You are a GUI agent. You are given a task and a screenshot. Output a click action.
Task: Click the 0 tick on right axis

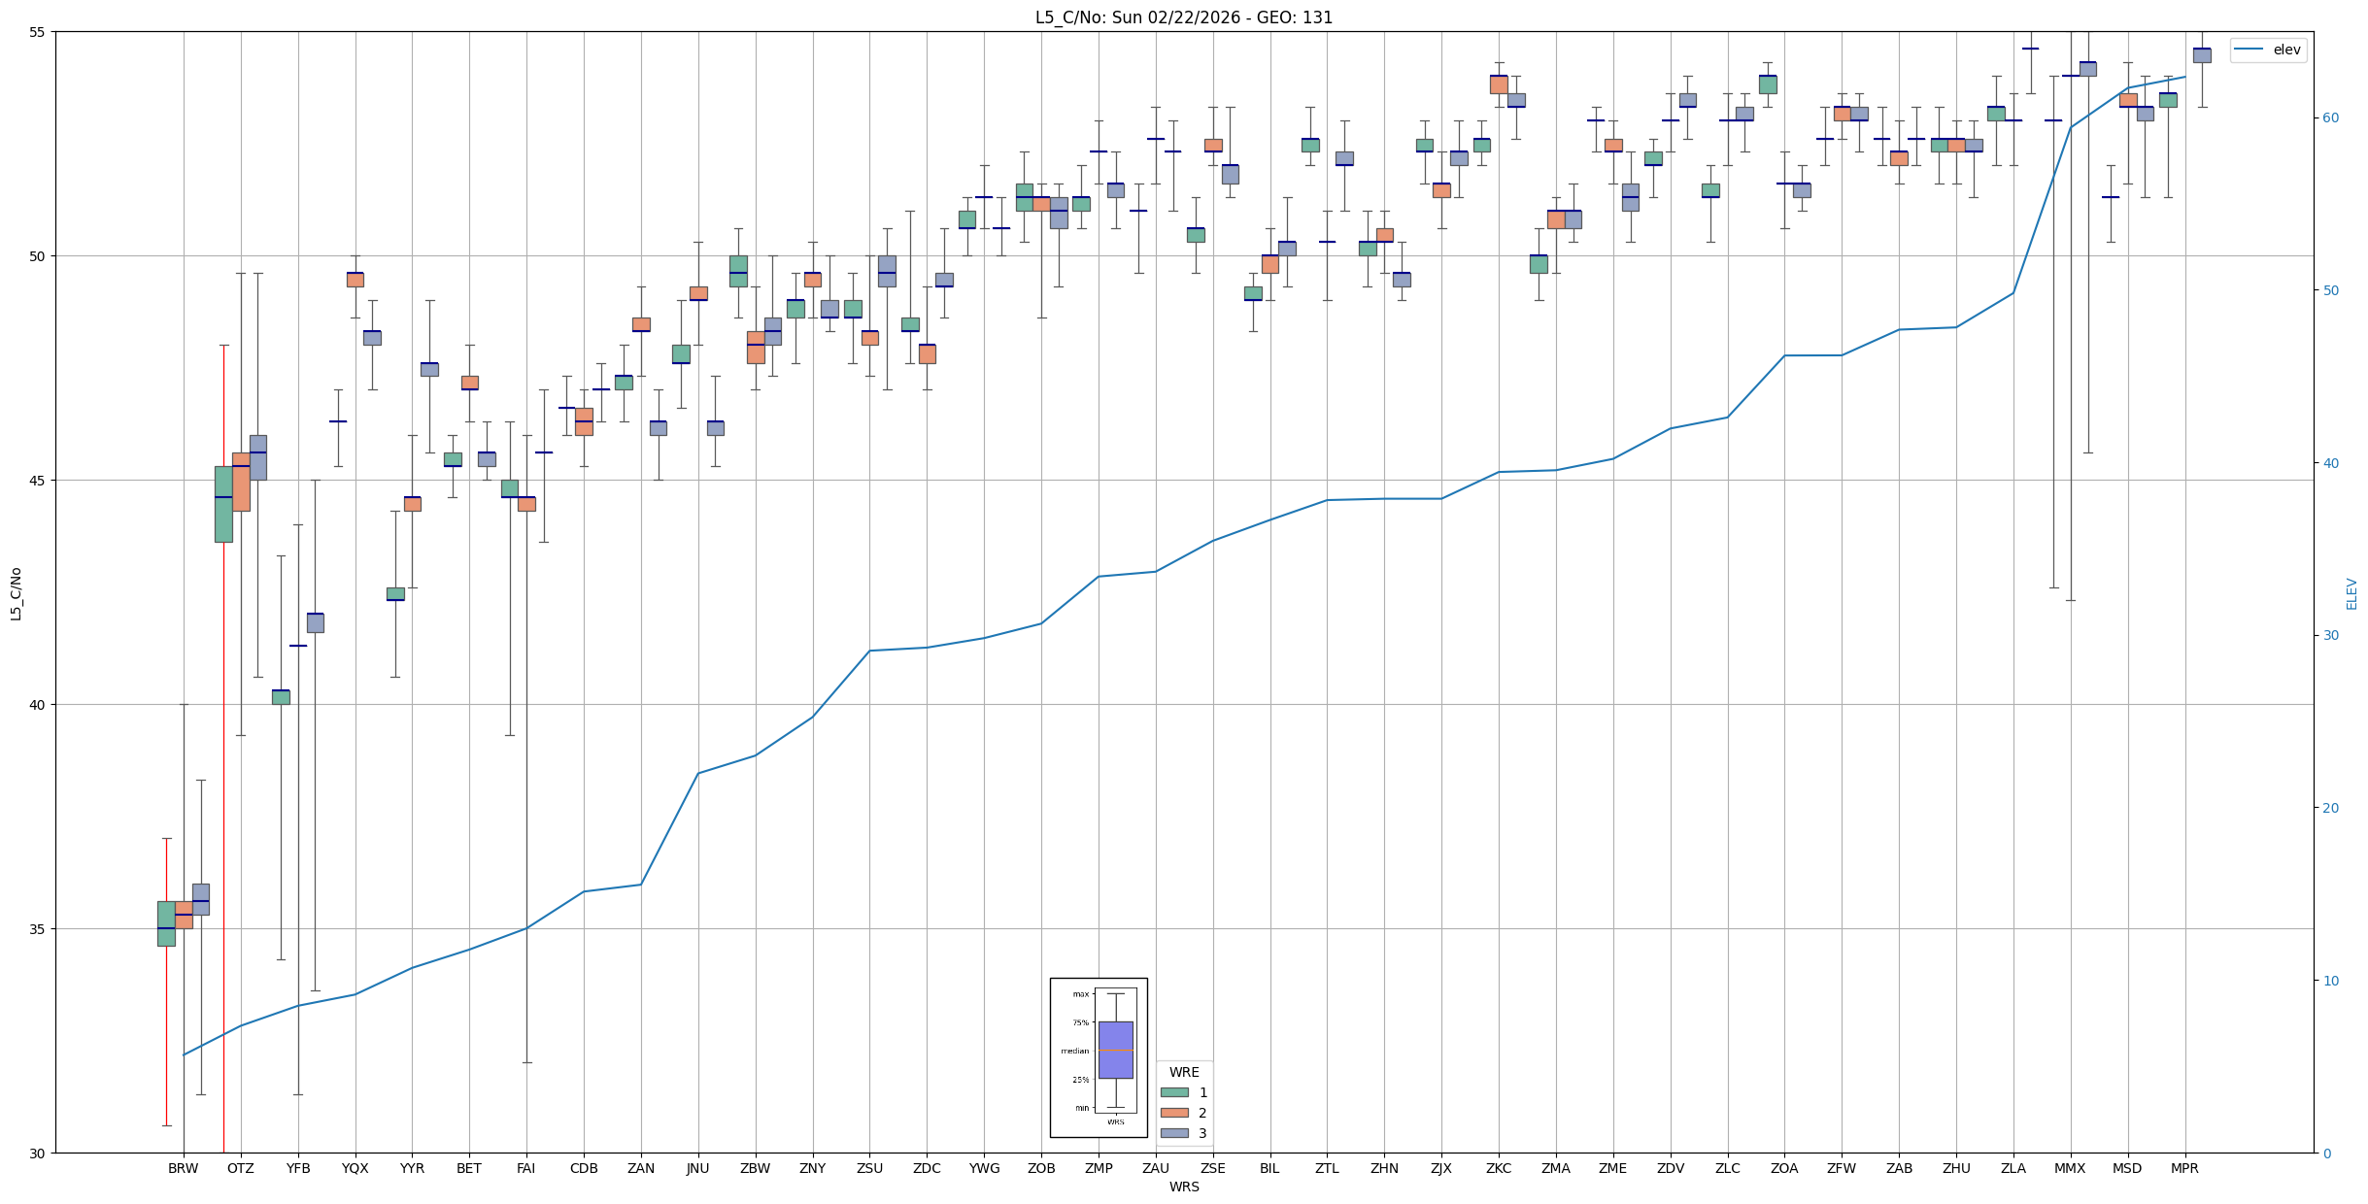pos(2326,1154)
